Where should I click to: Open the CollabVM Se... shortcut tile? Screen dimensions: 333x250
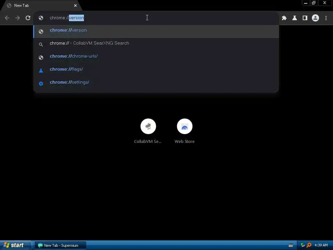(148, 131)
